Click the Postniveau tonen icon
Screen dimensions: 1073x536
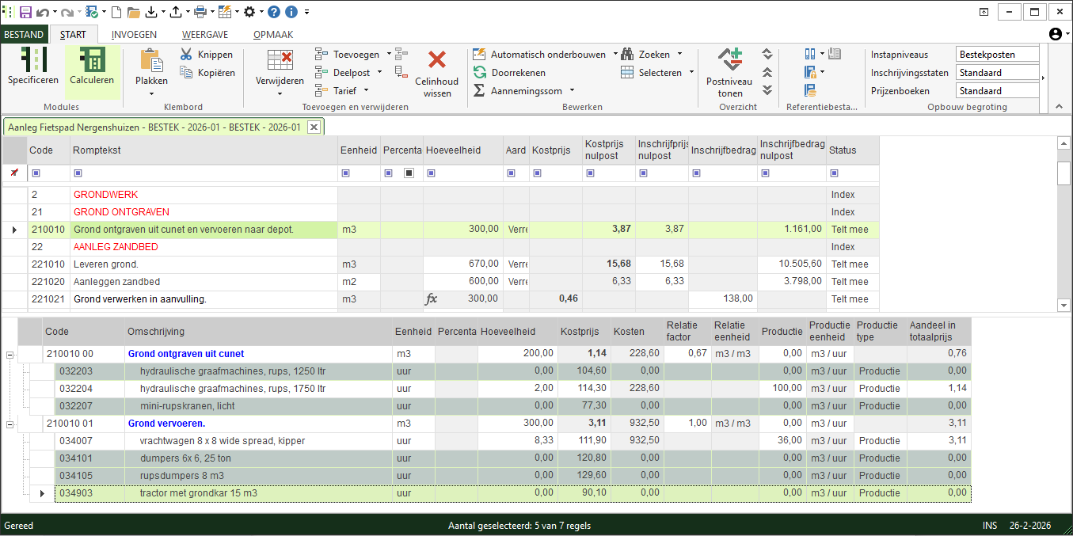(x=729, y=60)
